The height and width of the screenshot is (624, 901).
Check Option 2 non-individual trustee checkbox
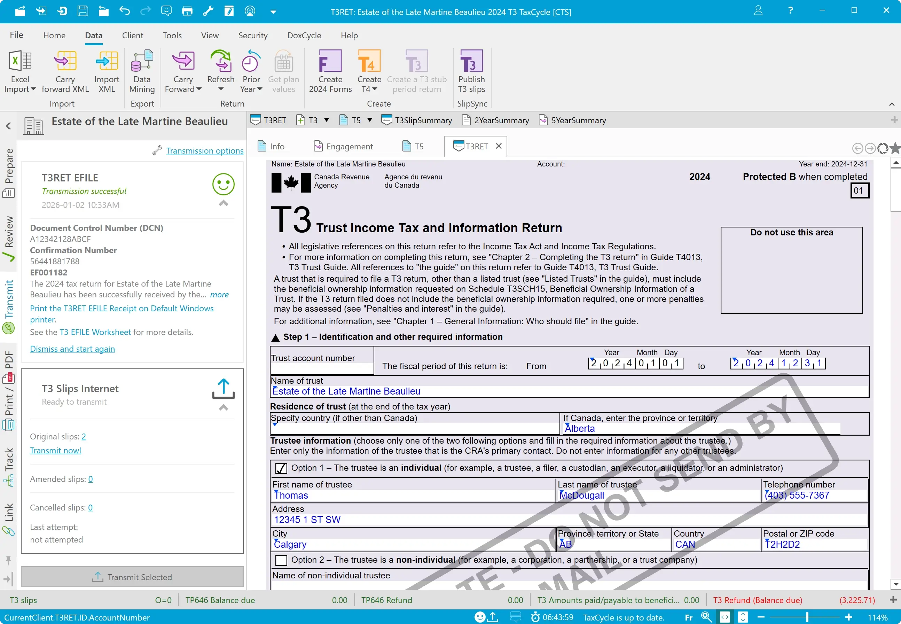click(x=281, y=560)
